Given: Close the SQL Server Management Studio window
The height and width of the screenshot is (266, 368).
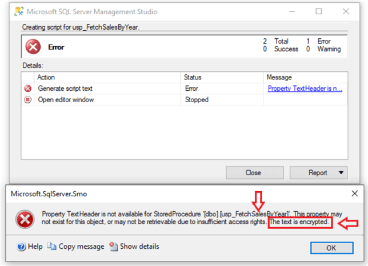Looking at the screenshot, I should tap(346, 11).
